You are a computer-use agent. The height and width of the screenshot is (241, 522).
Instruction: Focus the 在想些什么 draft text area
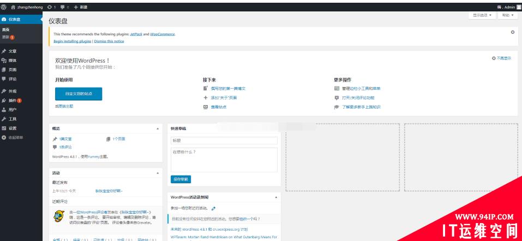[x=224, y=160]
